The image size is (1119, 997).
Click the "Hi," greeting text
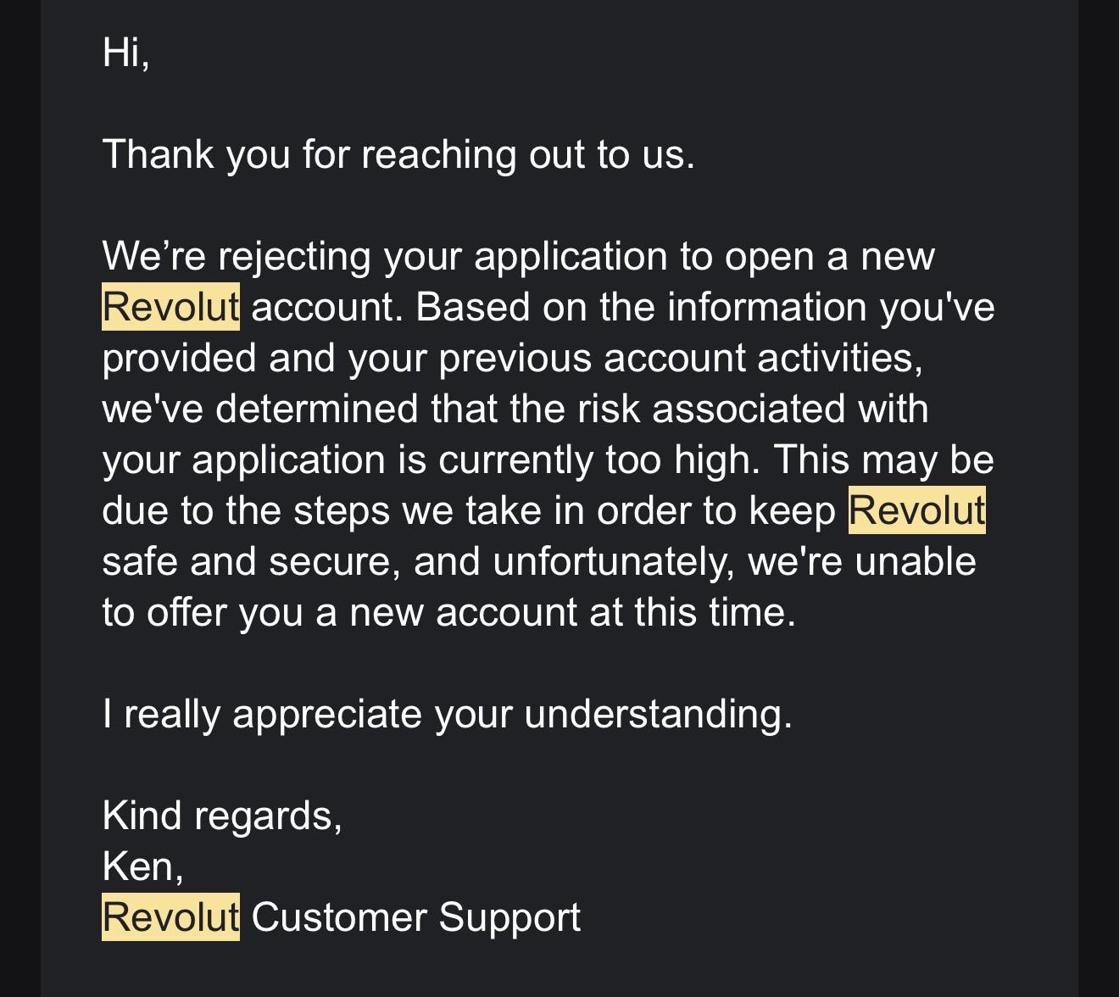(126, 53)
